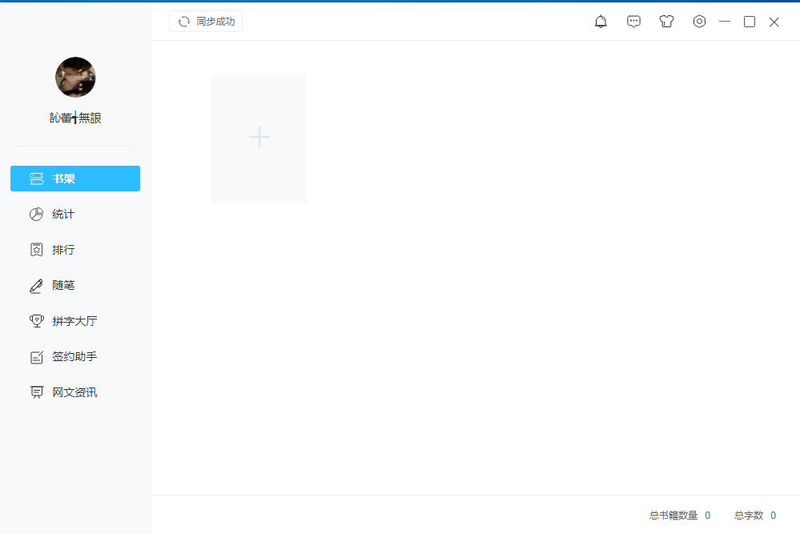Open the 排行 ranking menu item
The width and height of the screenshot is (800, 534).
(x=75, y=250)
